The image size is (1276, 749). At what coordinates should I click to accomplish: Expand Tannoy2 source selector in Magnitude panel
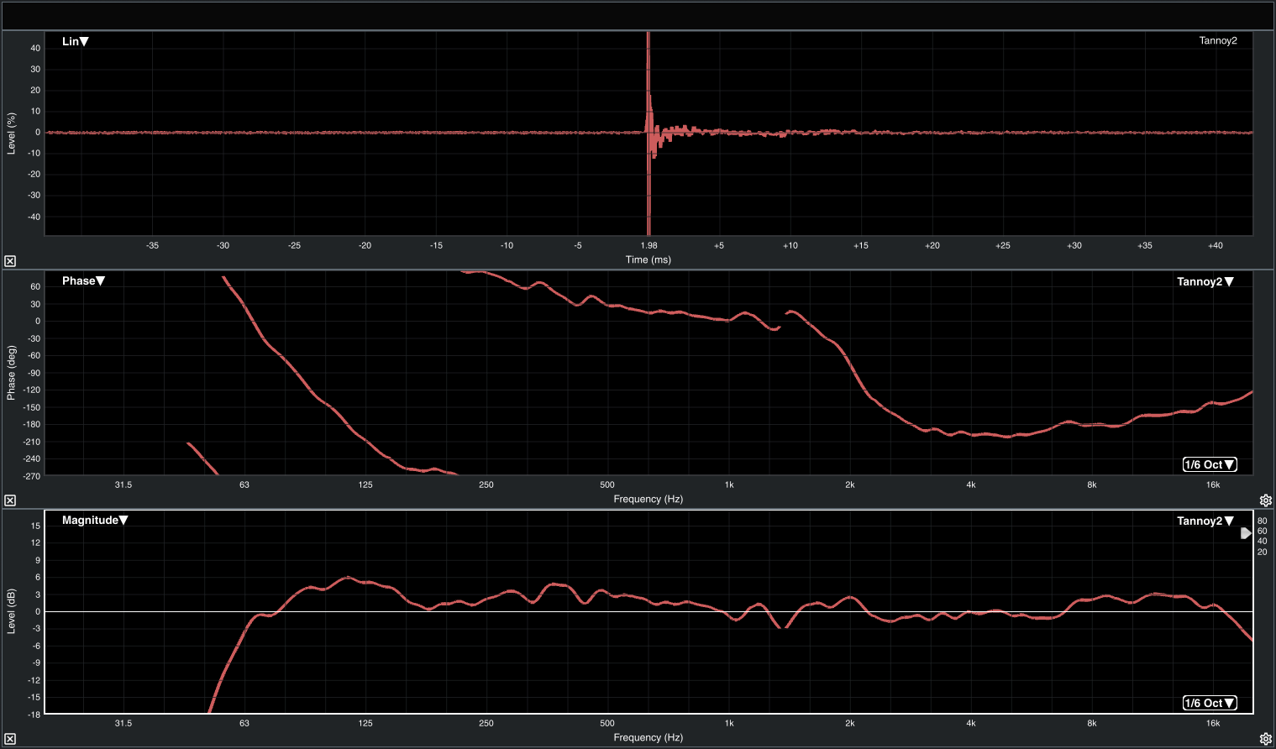pos(1205,521)
